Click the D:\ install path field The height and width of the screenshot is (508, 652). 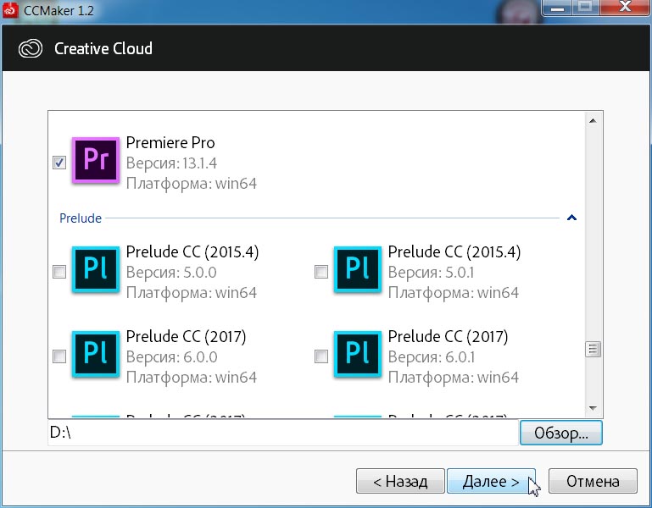pyautogui.click(x=283, y=433)
